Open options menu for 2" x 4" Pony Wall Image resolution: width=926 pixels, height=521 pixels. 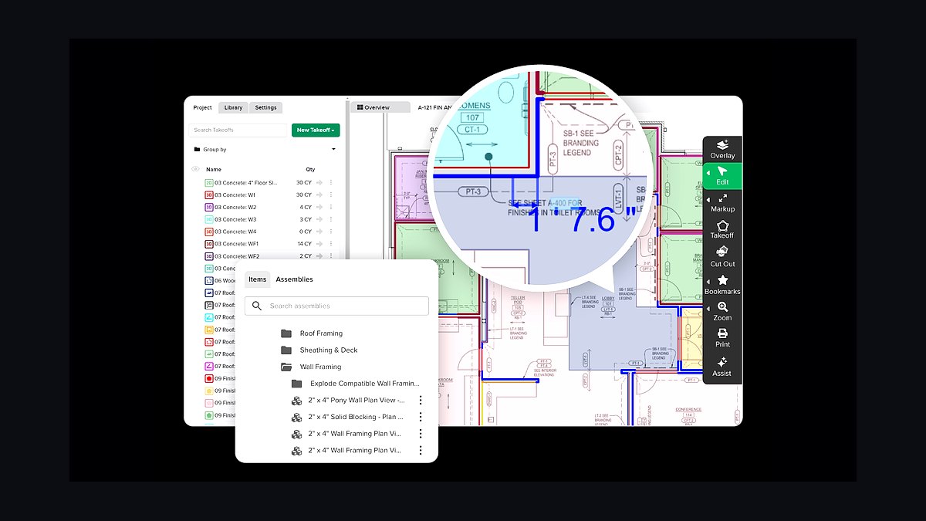421,400
